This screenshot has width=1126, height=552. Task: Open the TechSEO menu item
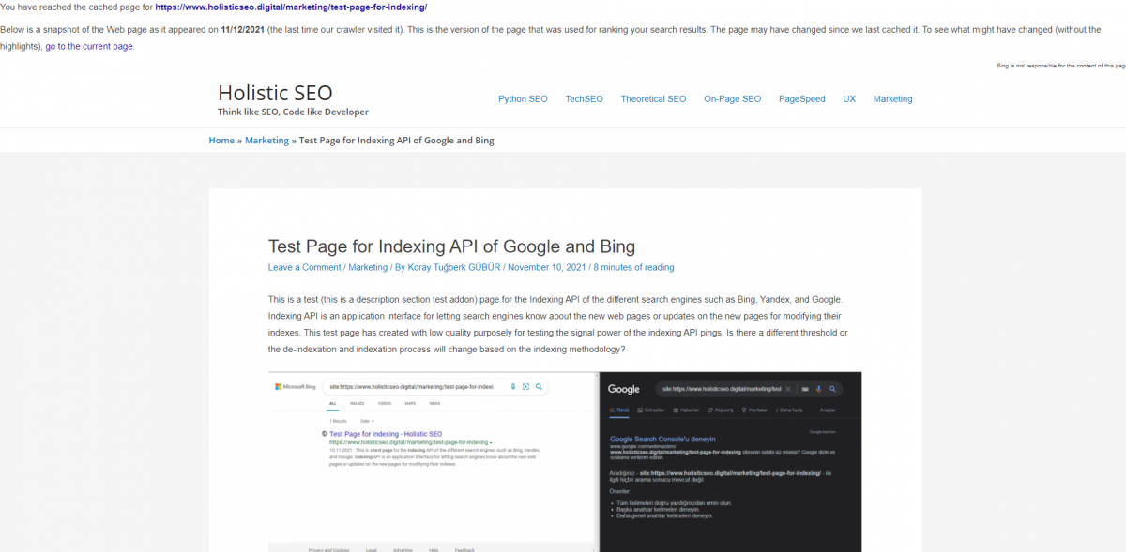point(584,98)
